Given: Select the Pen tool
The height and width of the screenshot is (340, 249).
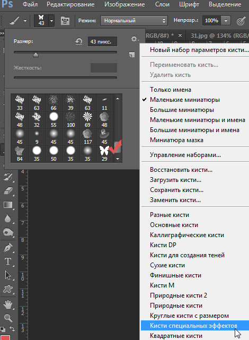Looking at the screenshot, I should 8,247.
